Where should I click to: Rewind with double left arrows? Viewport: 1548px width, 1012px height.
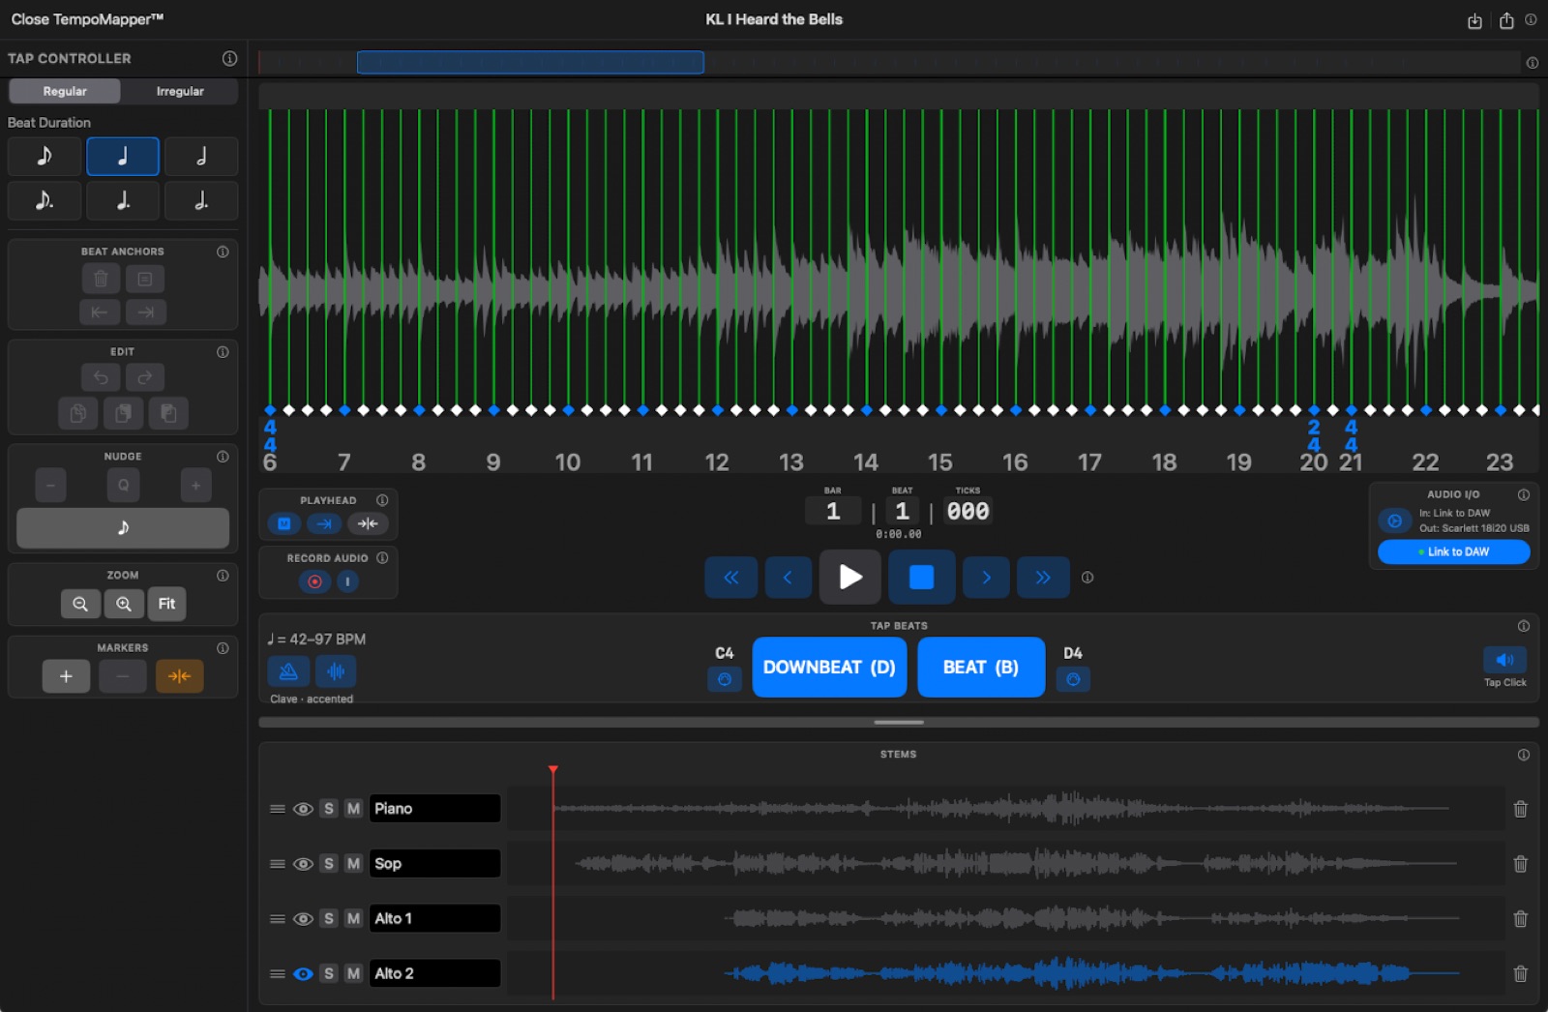click(731, 578)
